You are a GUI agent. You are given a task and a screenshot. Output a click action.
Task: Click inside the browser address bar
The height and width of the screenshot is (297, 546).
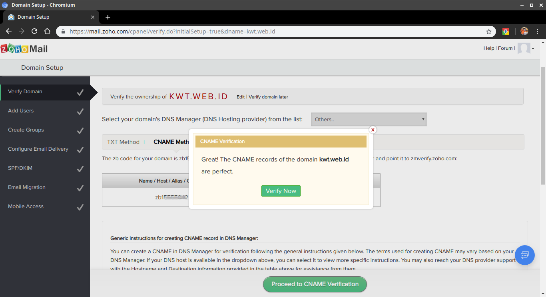coord(240,31)
